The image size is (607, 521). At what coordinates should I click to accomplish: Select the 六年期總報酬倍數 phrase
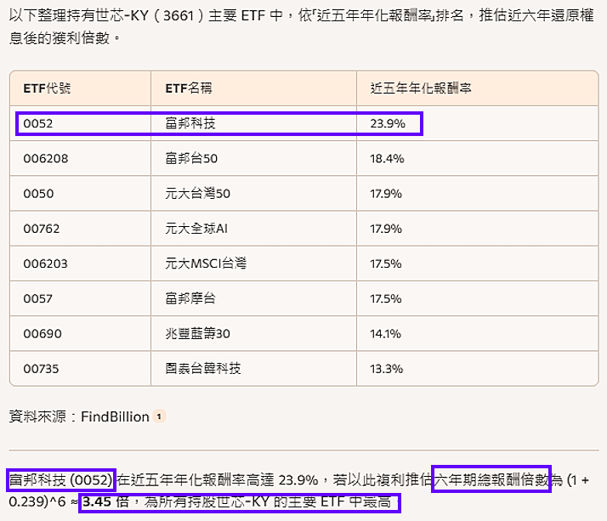pos(491,480)
